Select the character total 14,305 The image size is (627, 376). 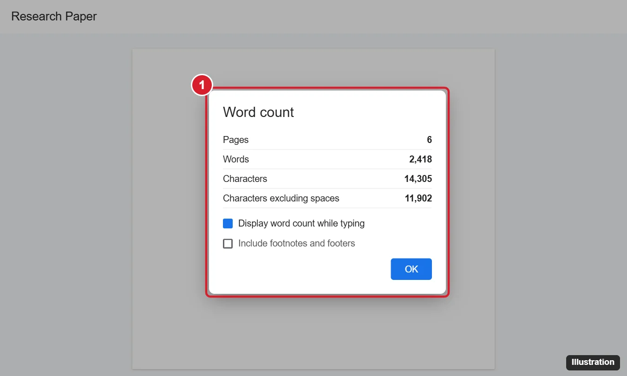pos(418,179)
